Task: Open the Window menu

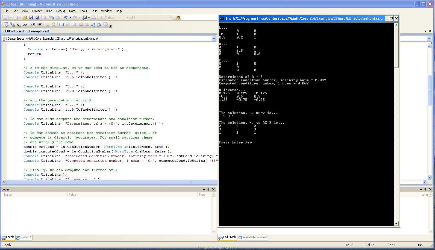Action: click(x=106, y=11)
